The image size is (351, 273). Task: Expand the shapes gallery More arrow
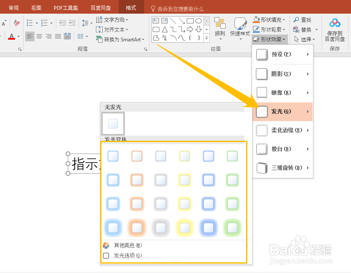click(x=206, y=38)
